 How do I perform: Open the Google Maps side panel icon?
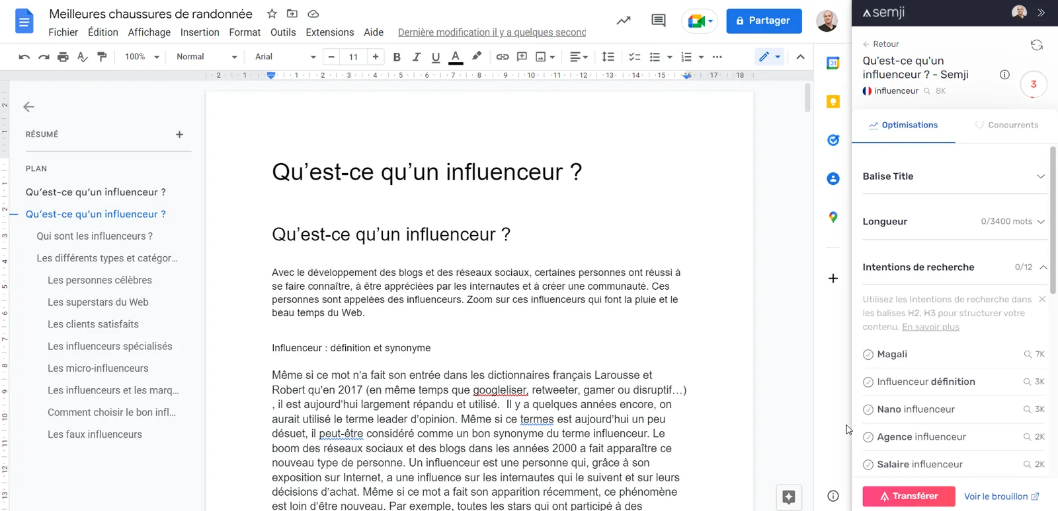833,217
